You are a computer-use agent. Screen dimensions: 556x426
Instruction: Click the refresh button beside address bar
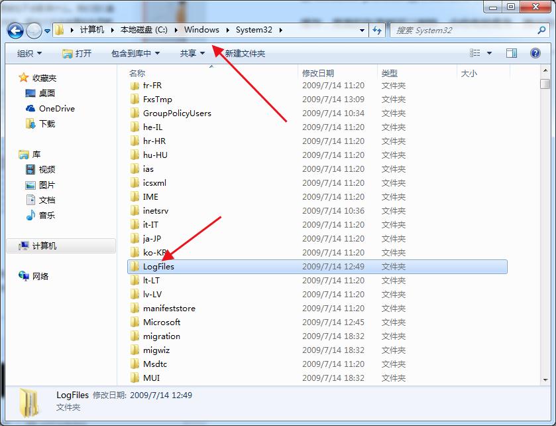coord(377,31)
